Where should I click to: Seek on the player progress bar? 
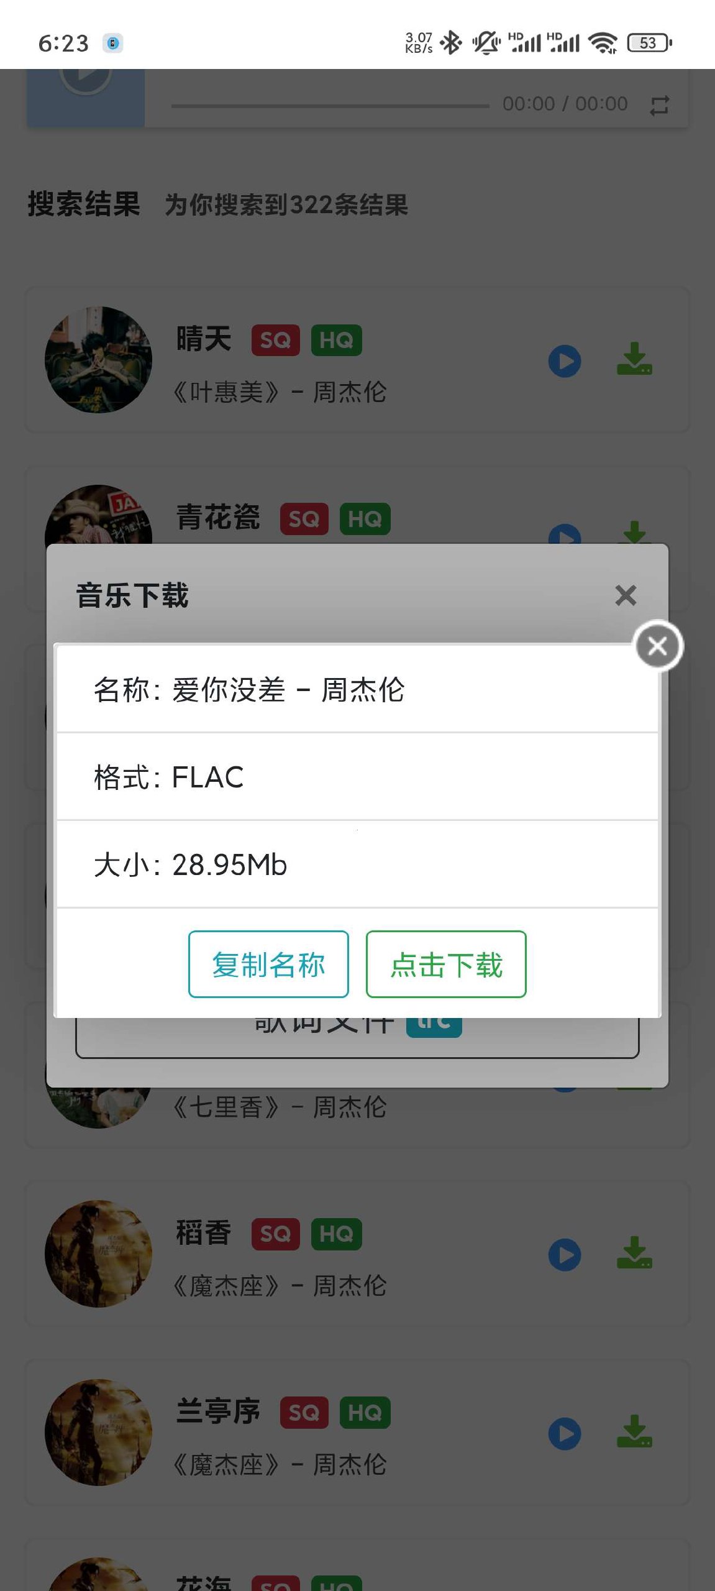(x=330, y=106)
